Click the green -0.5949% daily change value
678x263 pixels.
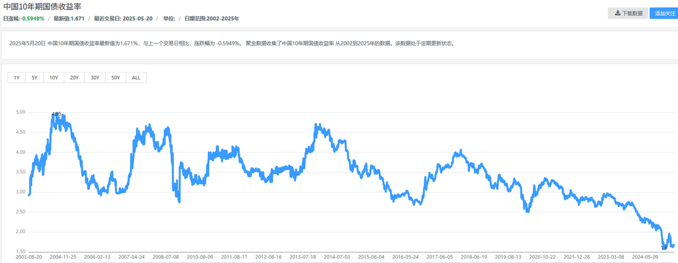point(33,19)
